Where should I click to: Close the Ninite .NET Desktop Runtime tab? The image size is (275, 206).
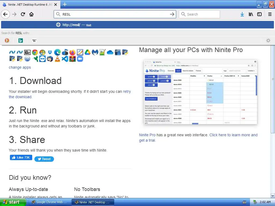point(56,5)
